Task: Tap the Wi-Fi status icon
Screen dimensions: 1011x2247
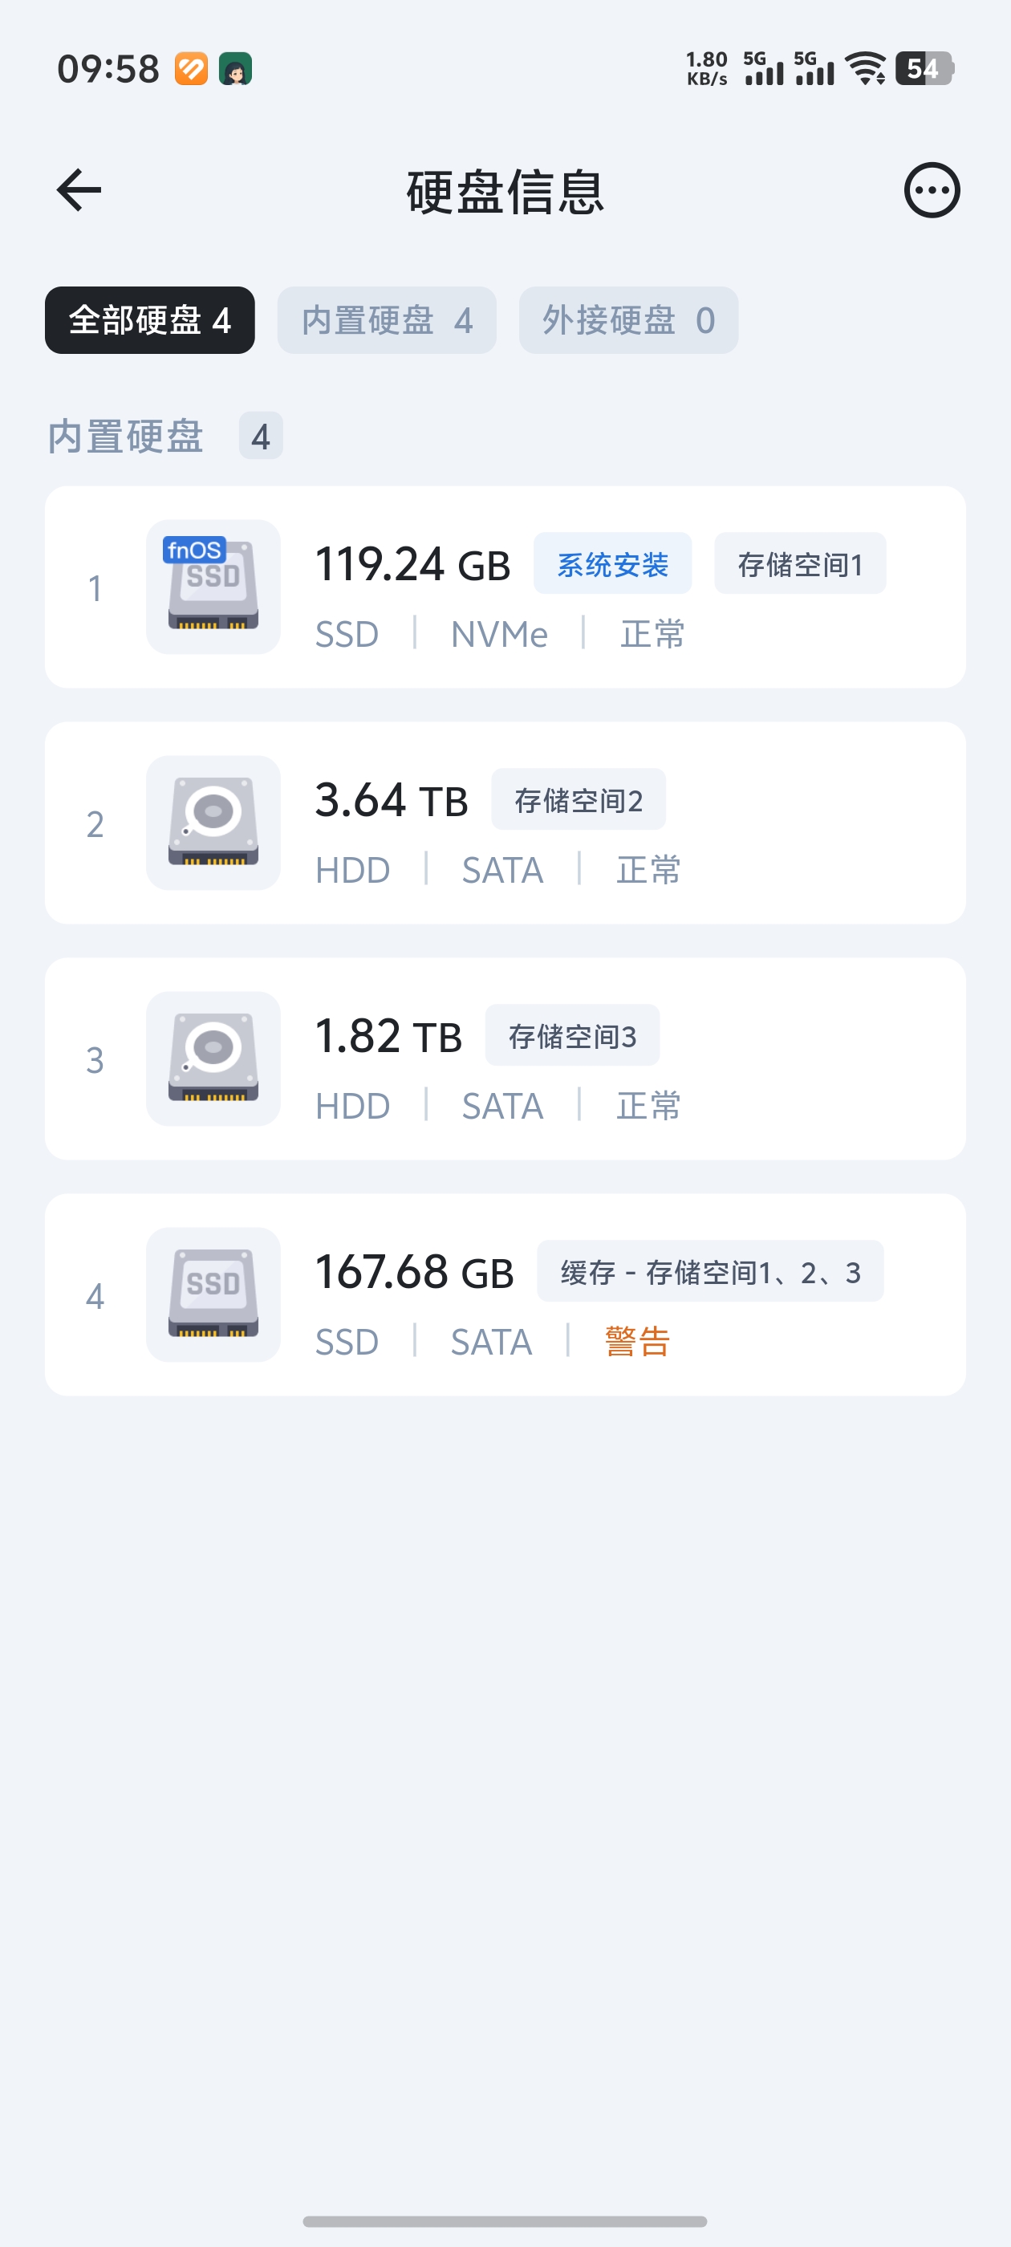Action: [865, 68]
